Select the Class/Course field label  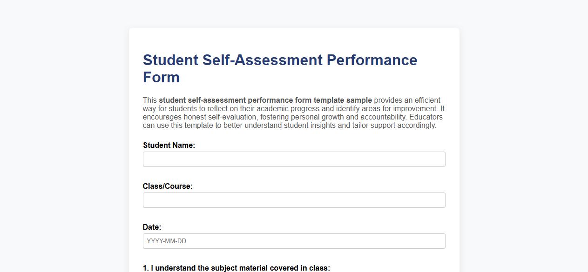168,186
